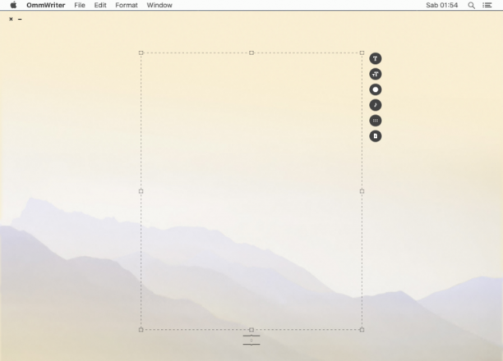The image size is (503, 361).
Task: Open the Edit menu
Action: tap(100, 5)
